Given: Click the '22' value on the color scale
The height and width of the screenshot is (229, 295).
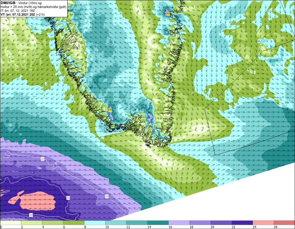Looking at the screenshot, I should point(233,227).
